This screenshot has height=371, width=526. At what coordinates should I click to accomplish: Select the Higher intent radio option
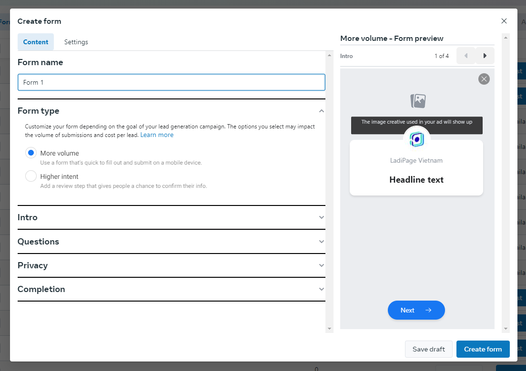pos(31,176)
